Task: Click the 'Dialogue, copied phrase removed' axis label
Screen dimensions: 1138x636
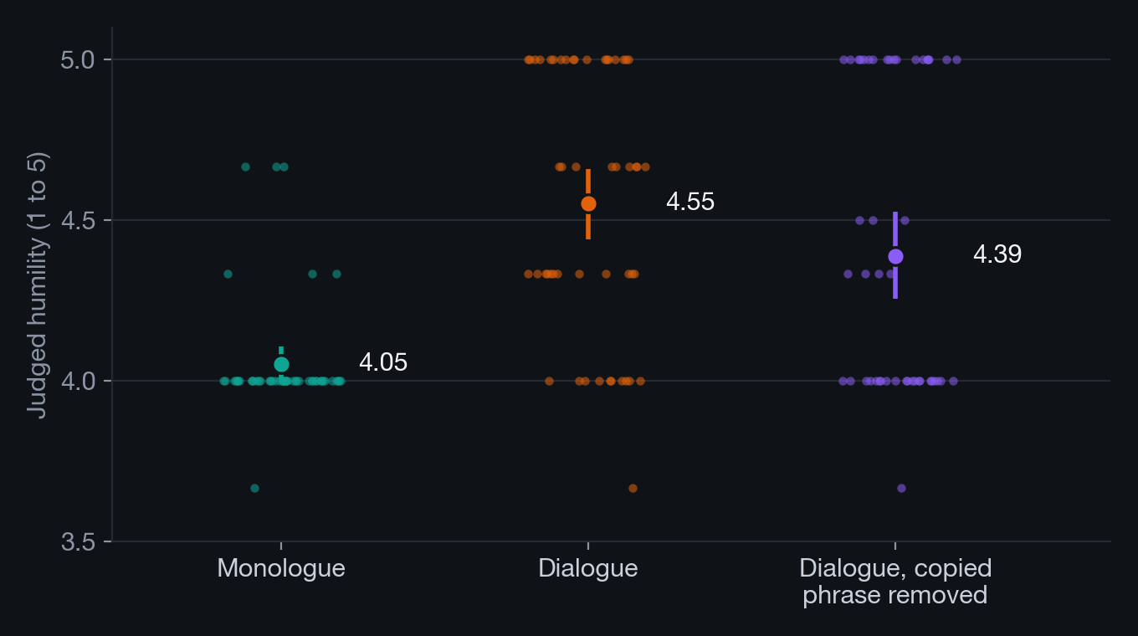Action: point(895,582)
